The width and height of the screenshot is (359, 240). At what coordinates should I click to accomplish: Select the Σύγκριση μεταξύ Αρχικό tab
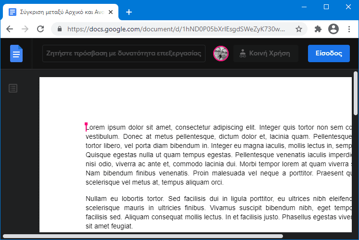(x=61, y=12)
